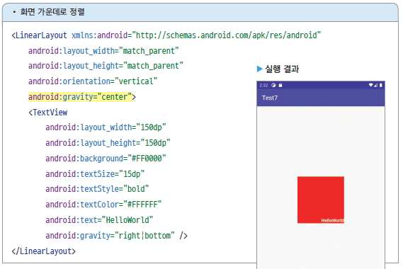
Task: Click the android:textStyle="bold" line
Action: pos(97,189)
